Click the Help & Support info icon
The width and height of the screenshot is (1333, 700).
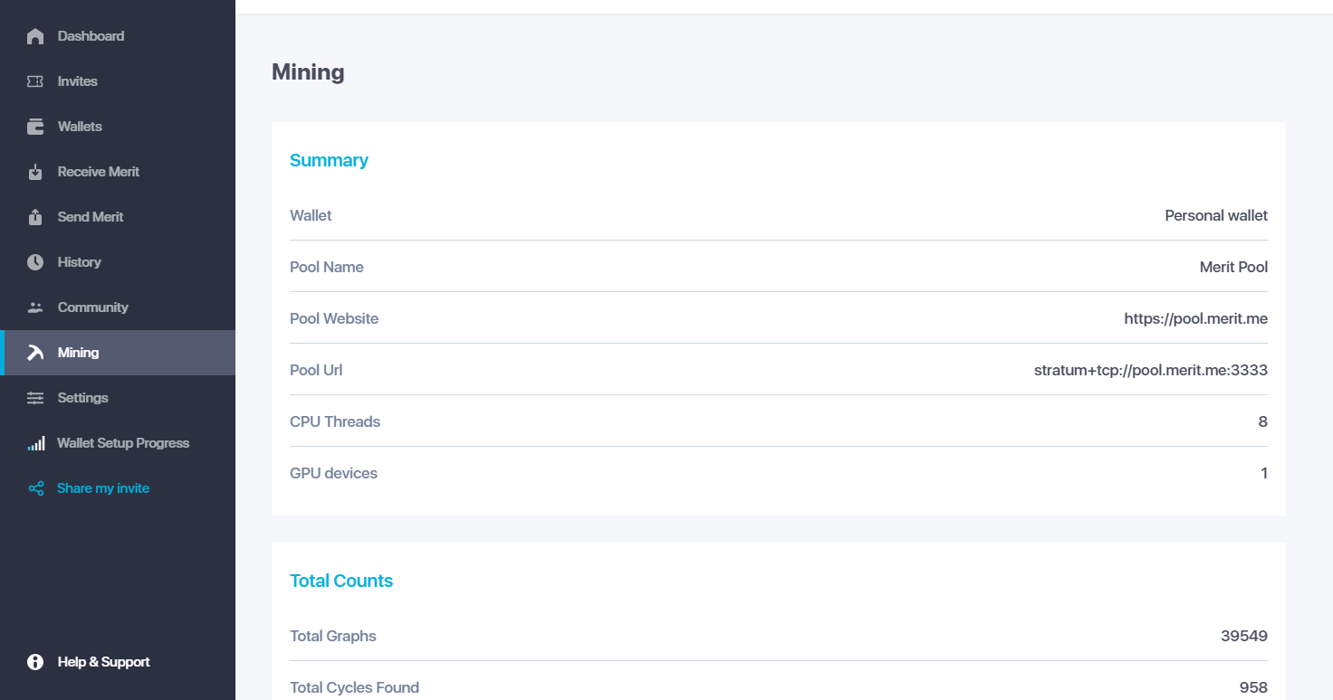coord(35,662)
